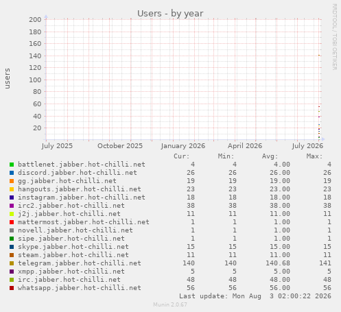
Task: Click the 'January 2026' x-axis label
Action: pyautogui.click(x=183, y=146)
